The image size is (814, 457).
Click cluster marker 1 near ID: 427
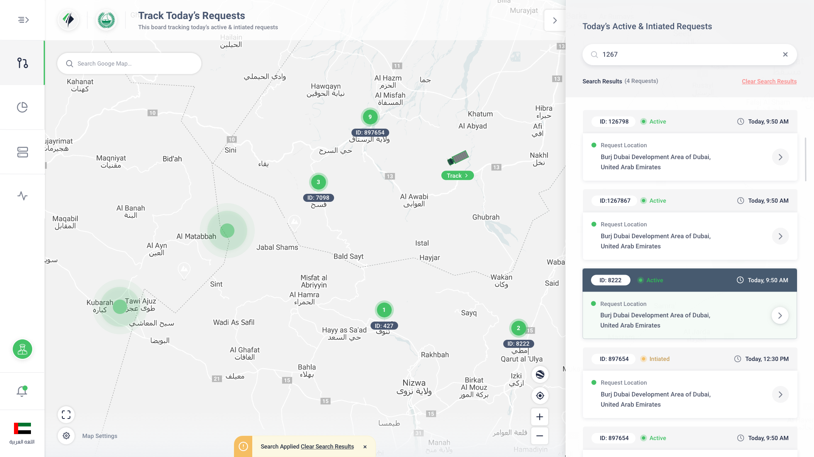[384, 310]
